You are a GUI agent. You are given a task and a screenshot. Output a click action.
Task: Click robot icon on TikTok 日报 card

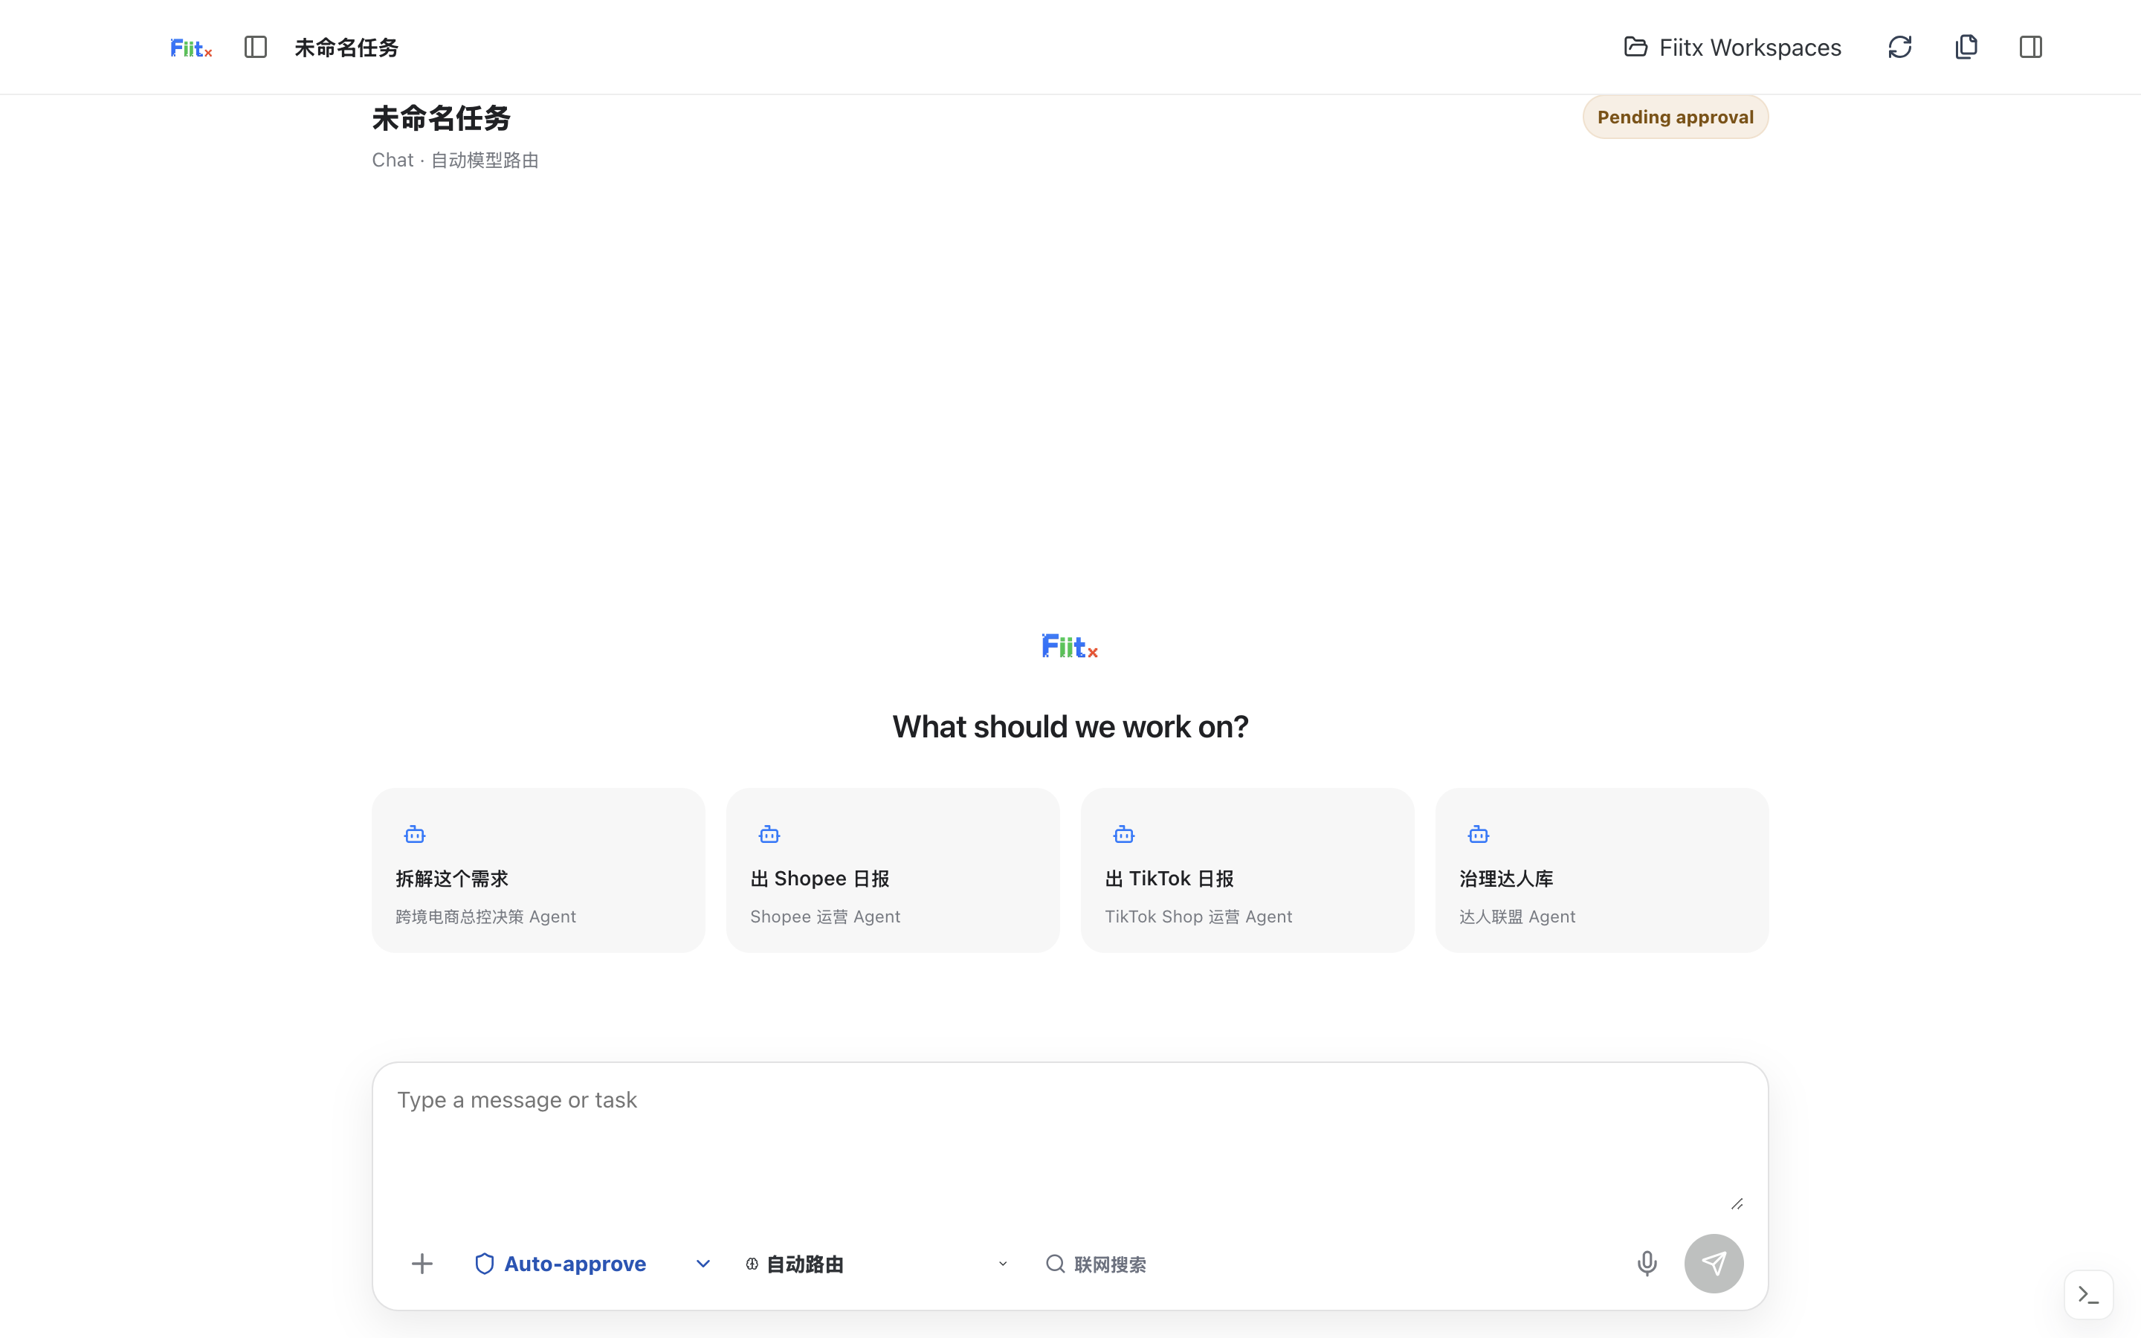tap(1125, 835)
